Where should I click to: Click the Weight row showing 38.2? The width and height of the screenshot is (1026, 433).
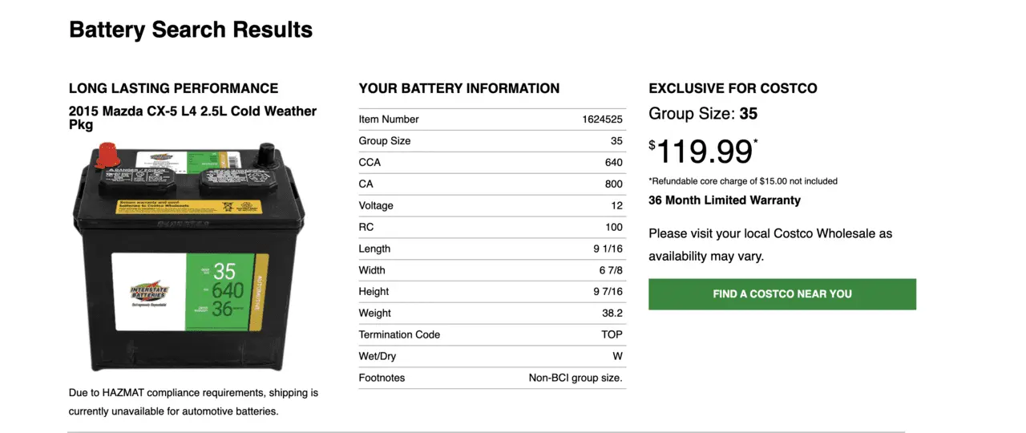pyautogui.click(x=491, y=314)
